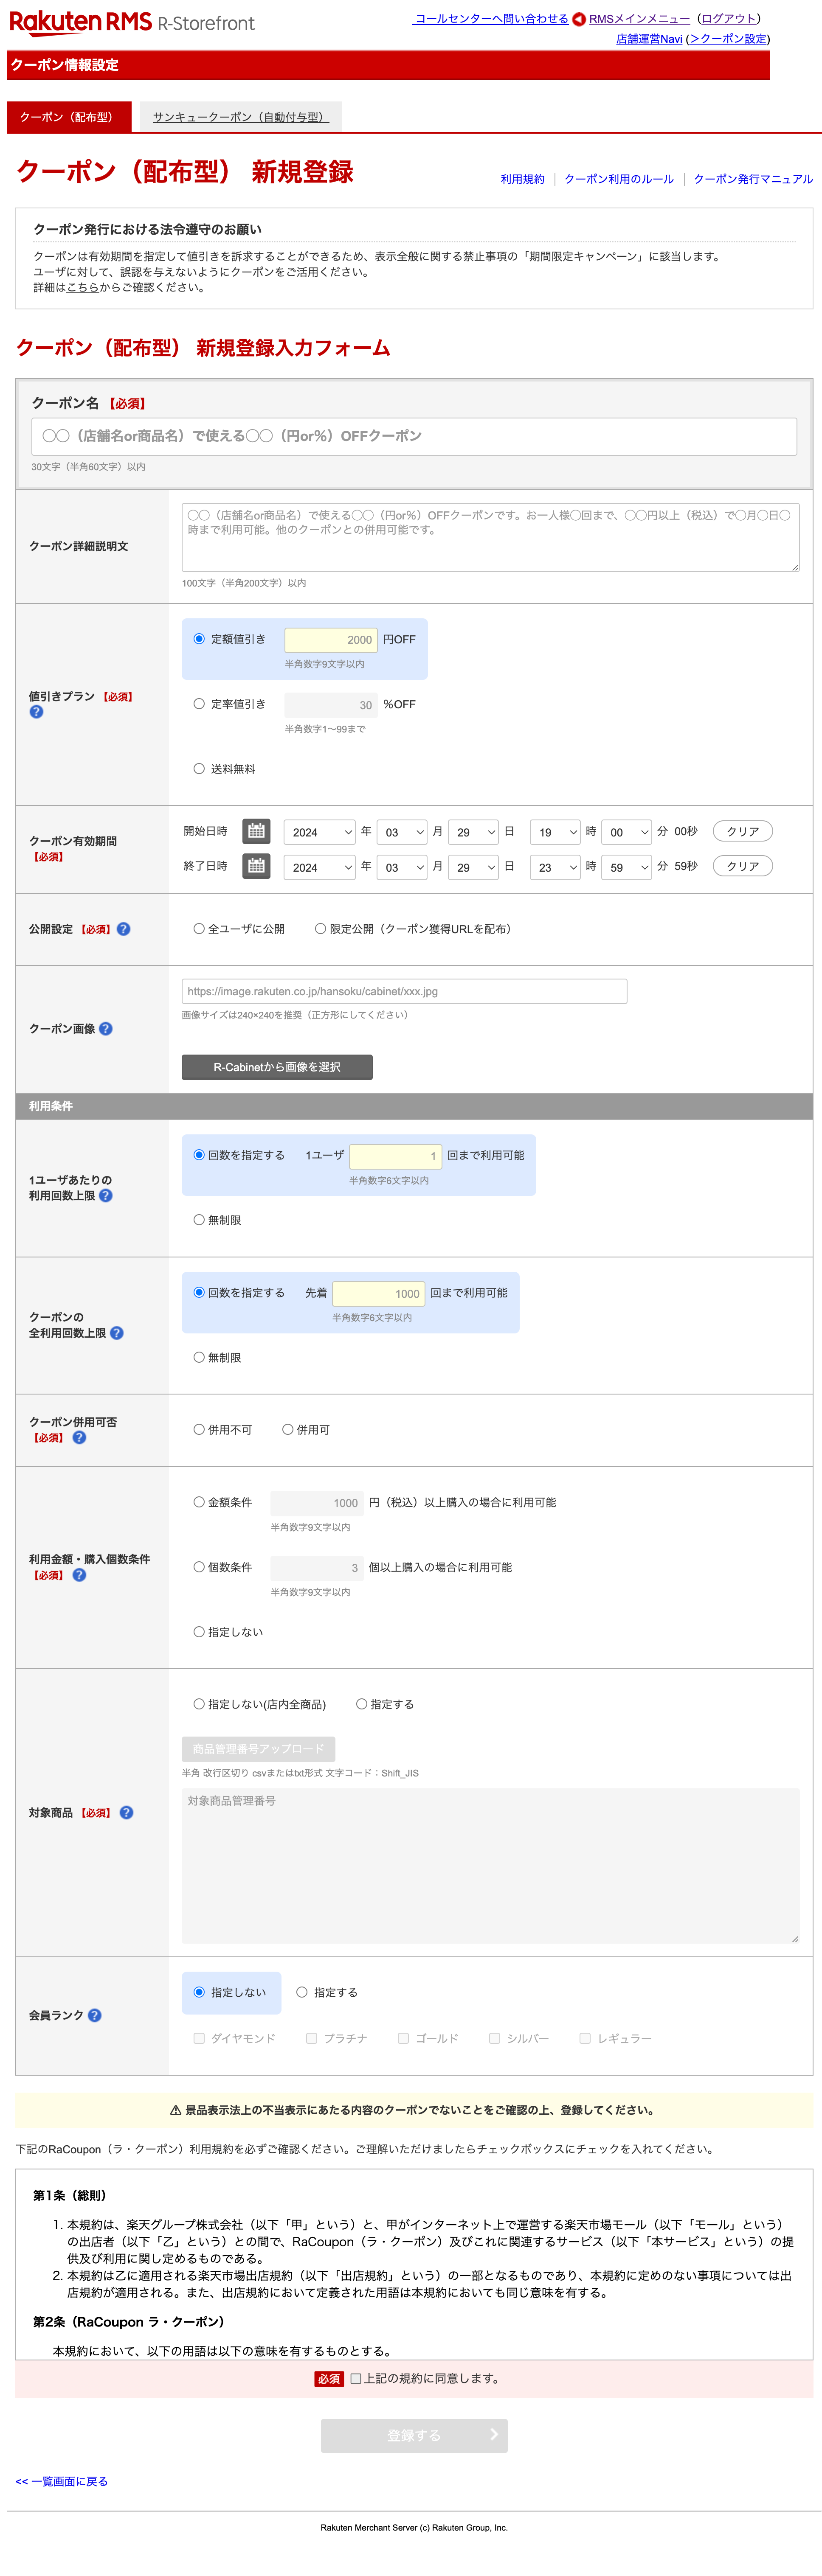This screenshot has width=822, height=2576.
Task: Select 指定する for target products
Action: tap(362, 1704)
